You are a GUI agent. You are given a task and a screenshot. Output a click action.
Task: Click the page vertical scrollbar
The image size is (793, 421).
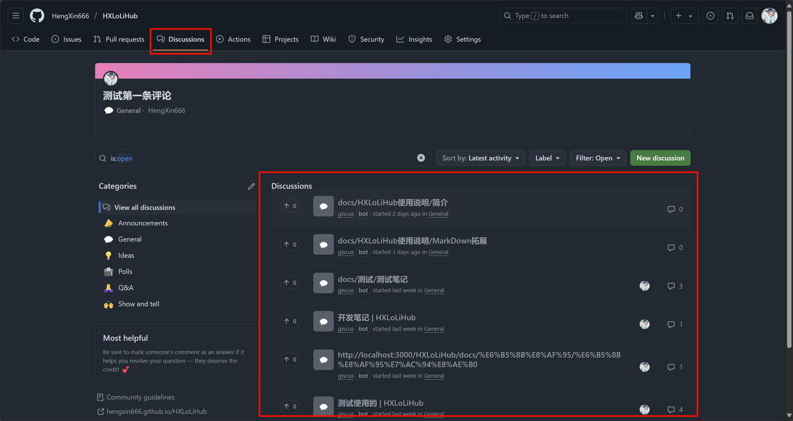click(x=789, y=179)
